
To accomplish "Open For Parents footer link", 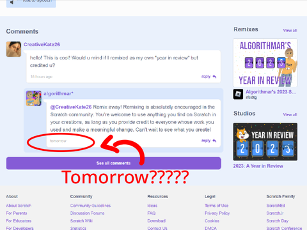I will coord(17,213).
